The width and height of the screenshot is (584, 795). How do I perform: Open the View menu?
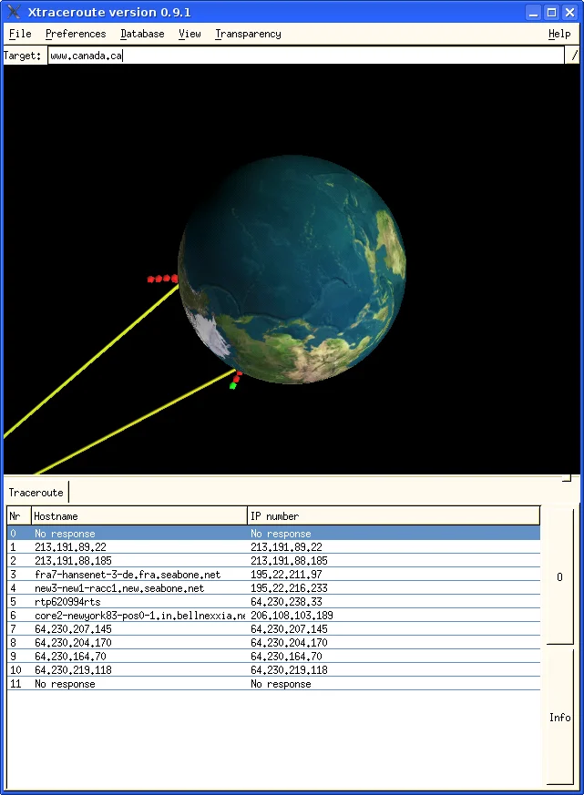click(x=190, y=34)
